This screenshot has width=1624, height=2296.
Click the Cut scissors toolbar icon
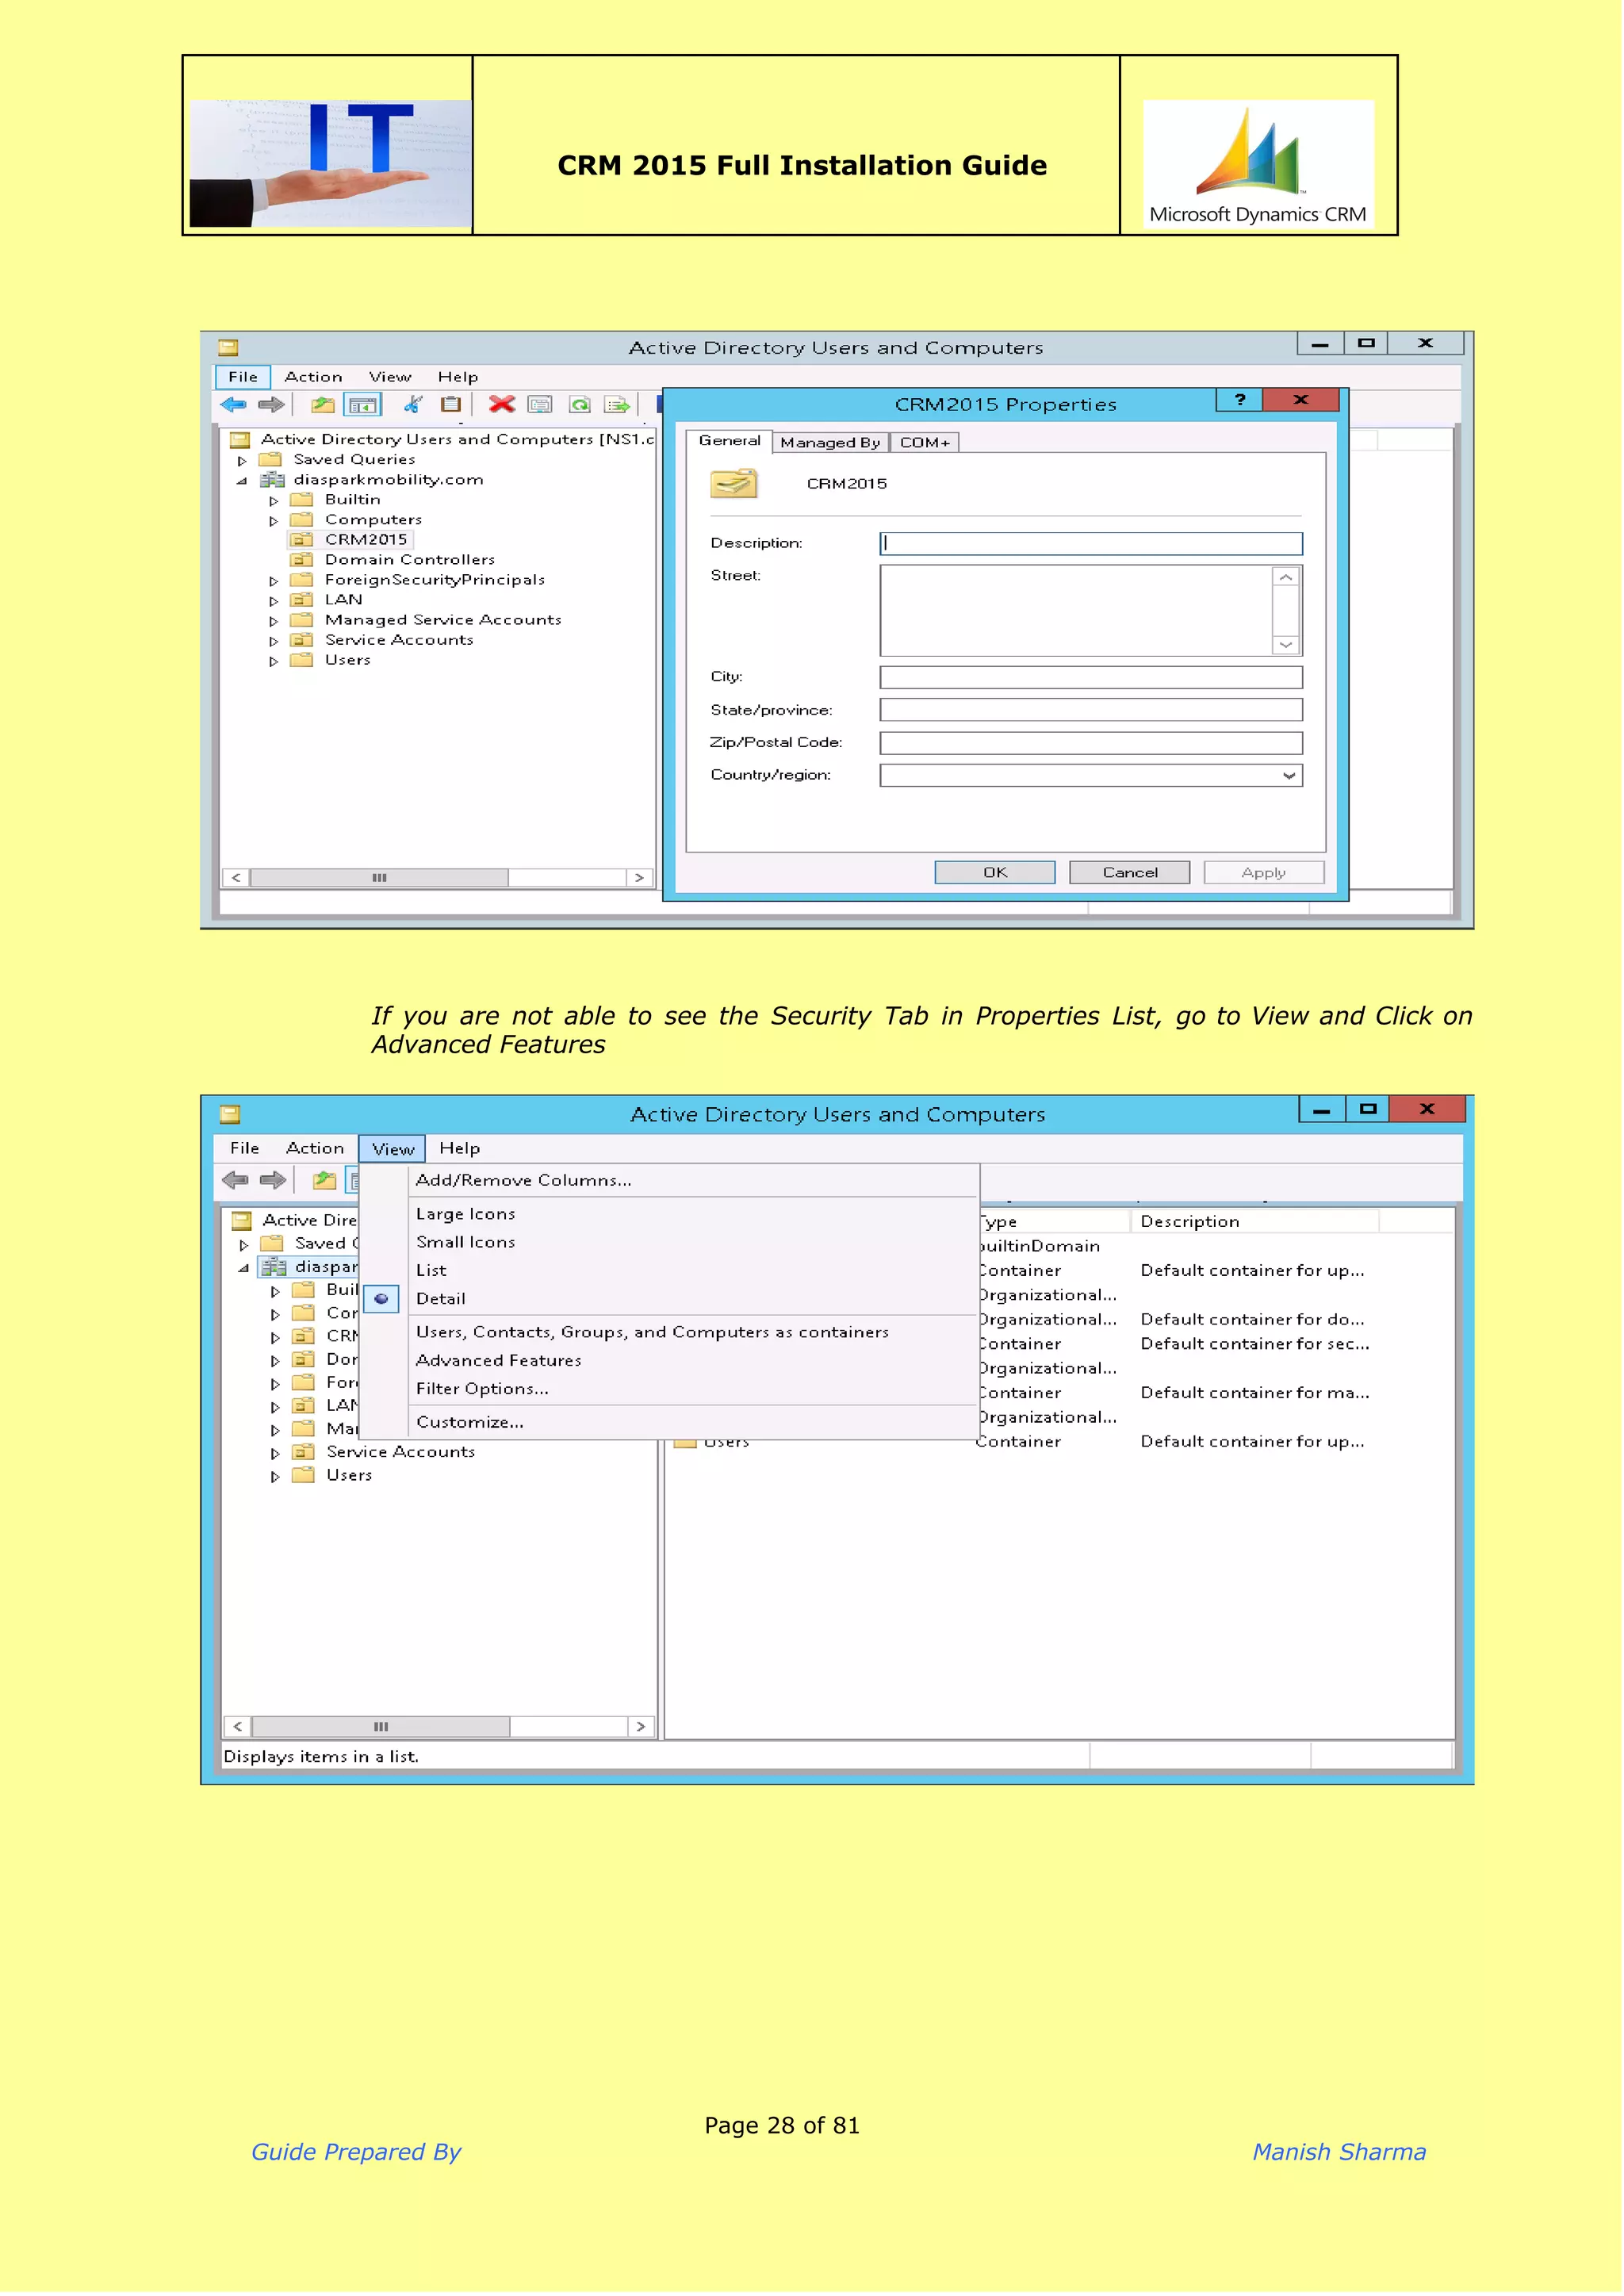413,405
